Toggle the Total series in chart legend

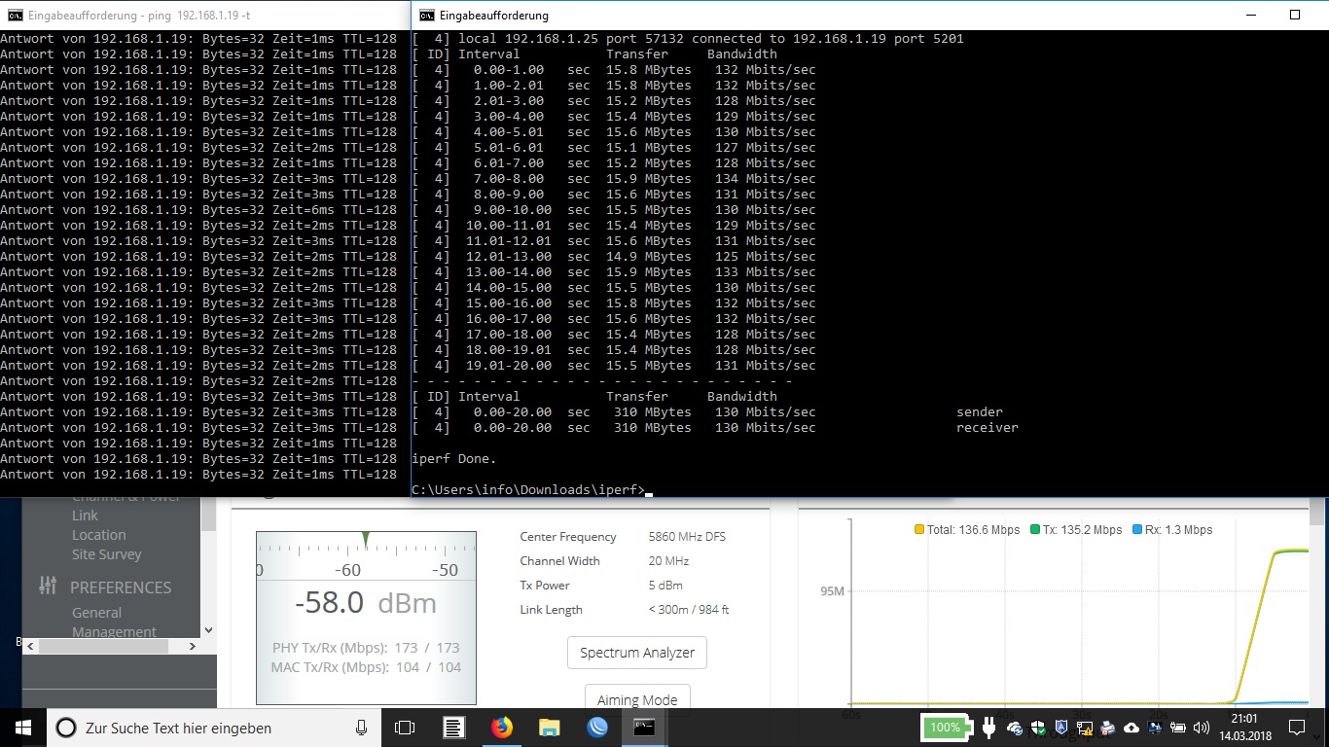967,530
